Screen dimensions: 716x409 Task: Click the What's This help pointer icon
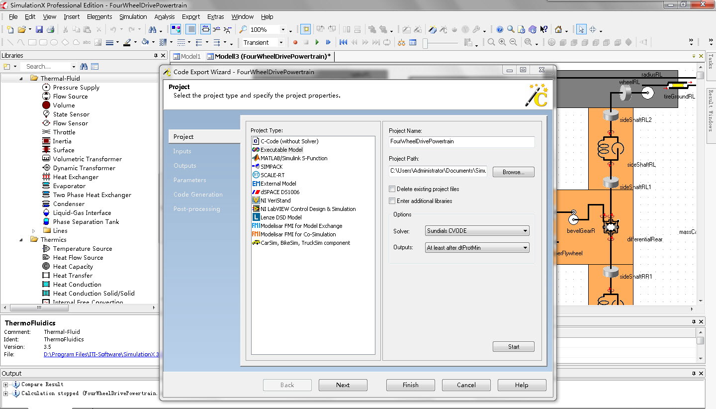543,30
